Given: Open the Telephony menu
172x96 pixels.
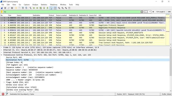Looking at the screenshot, I should pos(53,5).
